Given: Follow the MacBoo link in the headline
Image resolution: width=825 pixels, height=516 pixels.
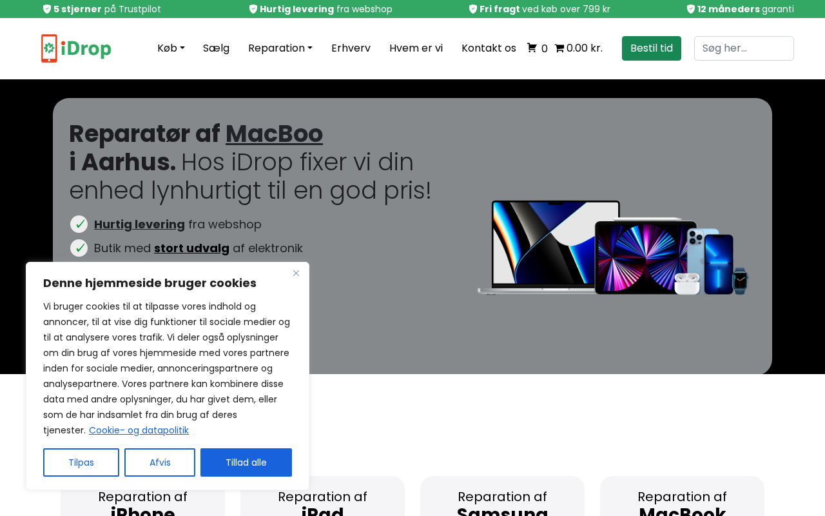Looking at the screenshot, I should (274, 134).
